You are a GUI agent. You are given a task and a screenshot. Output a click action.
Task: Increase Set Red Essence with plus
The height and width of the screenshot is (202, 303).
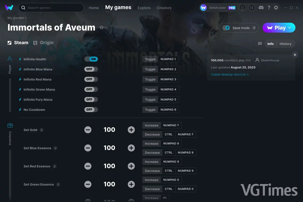pos(131,166)
